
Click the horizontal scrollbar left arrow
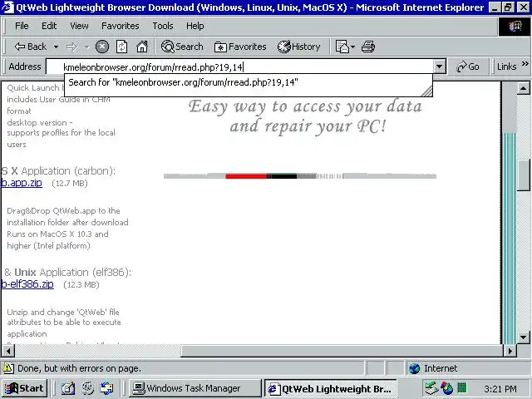pos(7,351)
